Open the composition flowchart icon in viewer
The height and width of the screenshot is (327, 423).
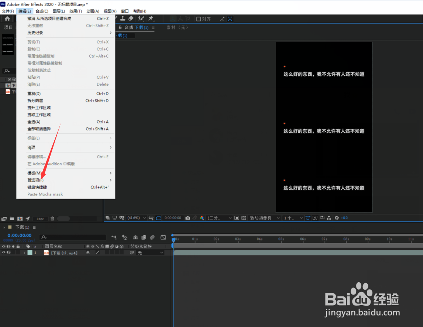(x=329, y=218)
